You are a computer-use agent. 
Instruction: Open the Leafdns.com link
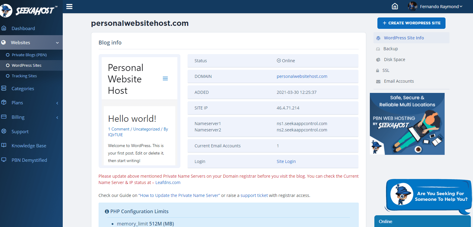point(168,183)
